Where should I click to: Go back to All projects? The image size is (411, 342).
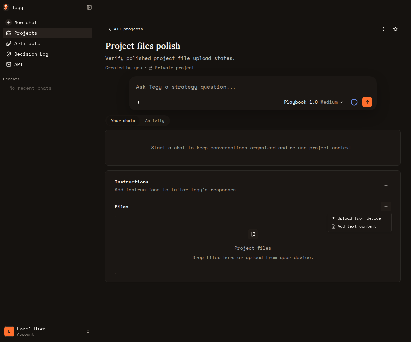click(125, 29)
